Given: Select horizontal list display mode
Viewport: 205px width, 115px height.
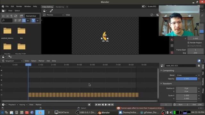Looking at the screenshot, I should [x=20, y=20].
